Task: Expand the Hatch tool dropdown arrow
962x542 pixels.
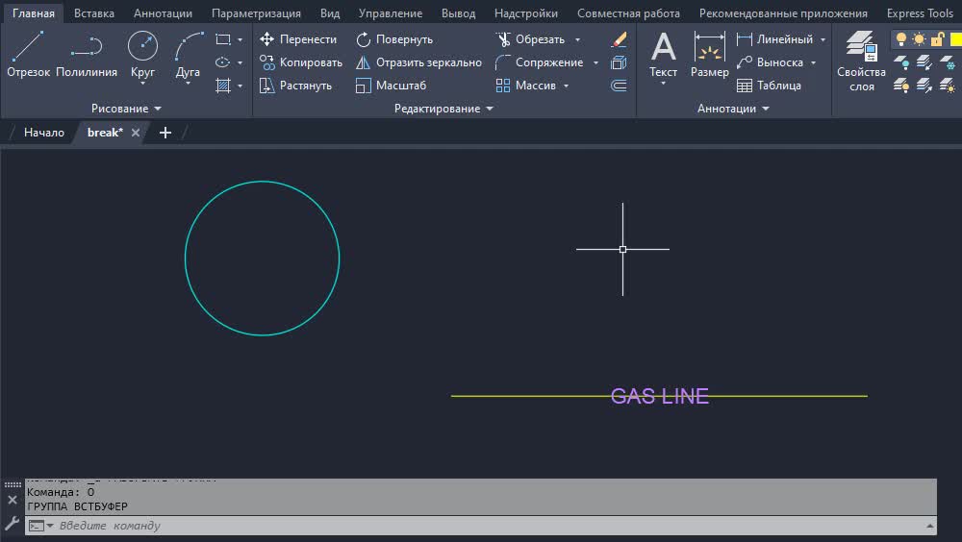Action: point(240,86)
